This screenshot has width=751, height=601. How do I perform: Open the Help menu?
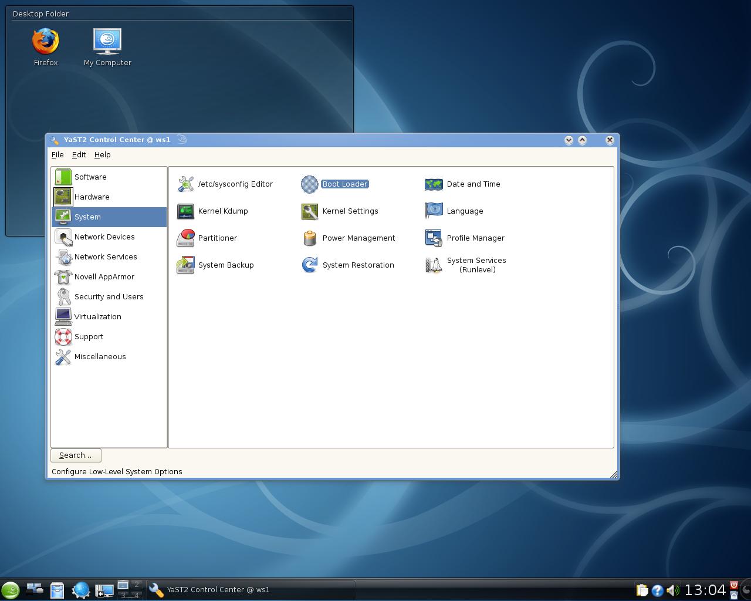[102, 154]
